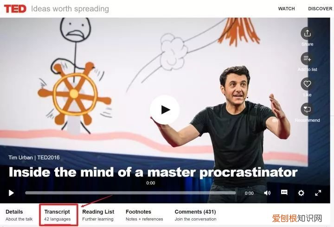Like the talk with heart icon
Viewport: 334px width, 227px height.
307,84
